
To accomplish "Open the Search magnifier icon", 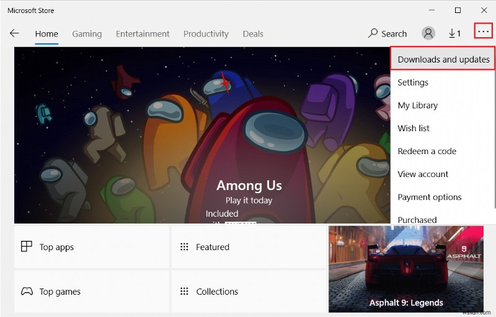I will point(373,33).
